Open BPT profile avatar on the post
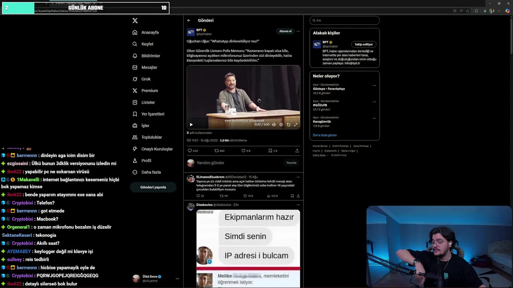 pyautogui.click(x=191, y=32)
